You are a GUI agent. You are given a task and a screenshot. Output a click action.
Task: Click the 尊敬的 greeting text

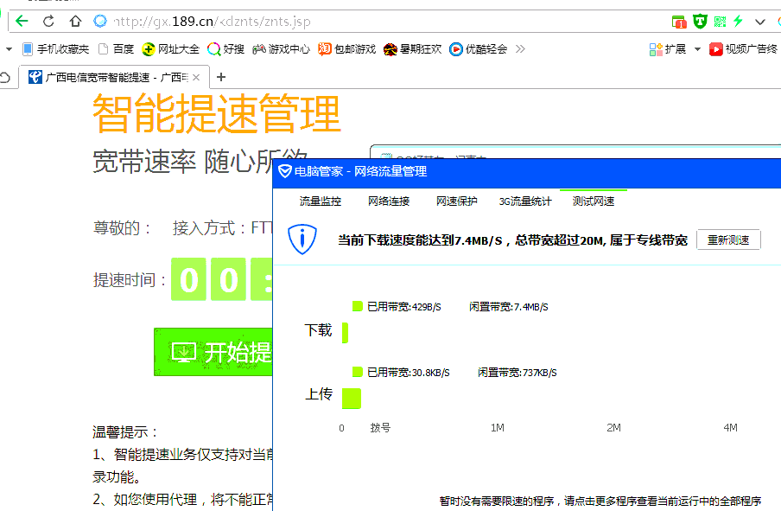122,227
